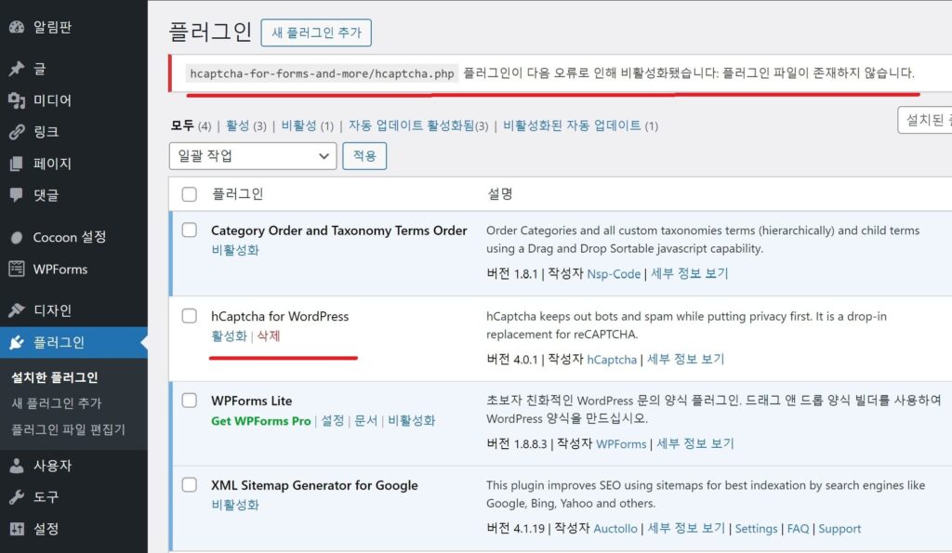The height and width of the screenshot is (553, 952).
Task: Click the hcaptcha.php file path in error notice
Action: [x=322, y=73]
